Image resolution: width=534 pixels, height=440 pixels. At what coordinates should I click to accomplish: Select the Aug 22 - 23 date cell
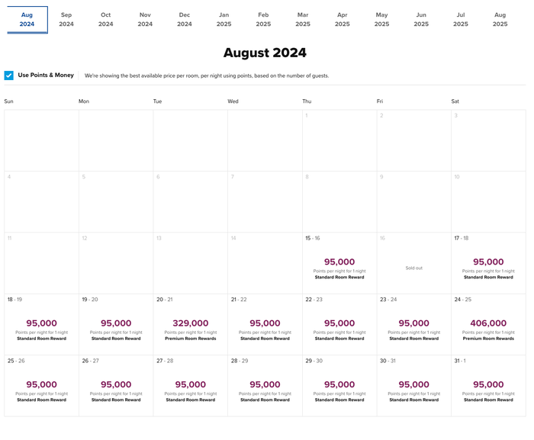click(x=339, y=324)
